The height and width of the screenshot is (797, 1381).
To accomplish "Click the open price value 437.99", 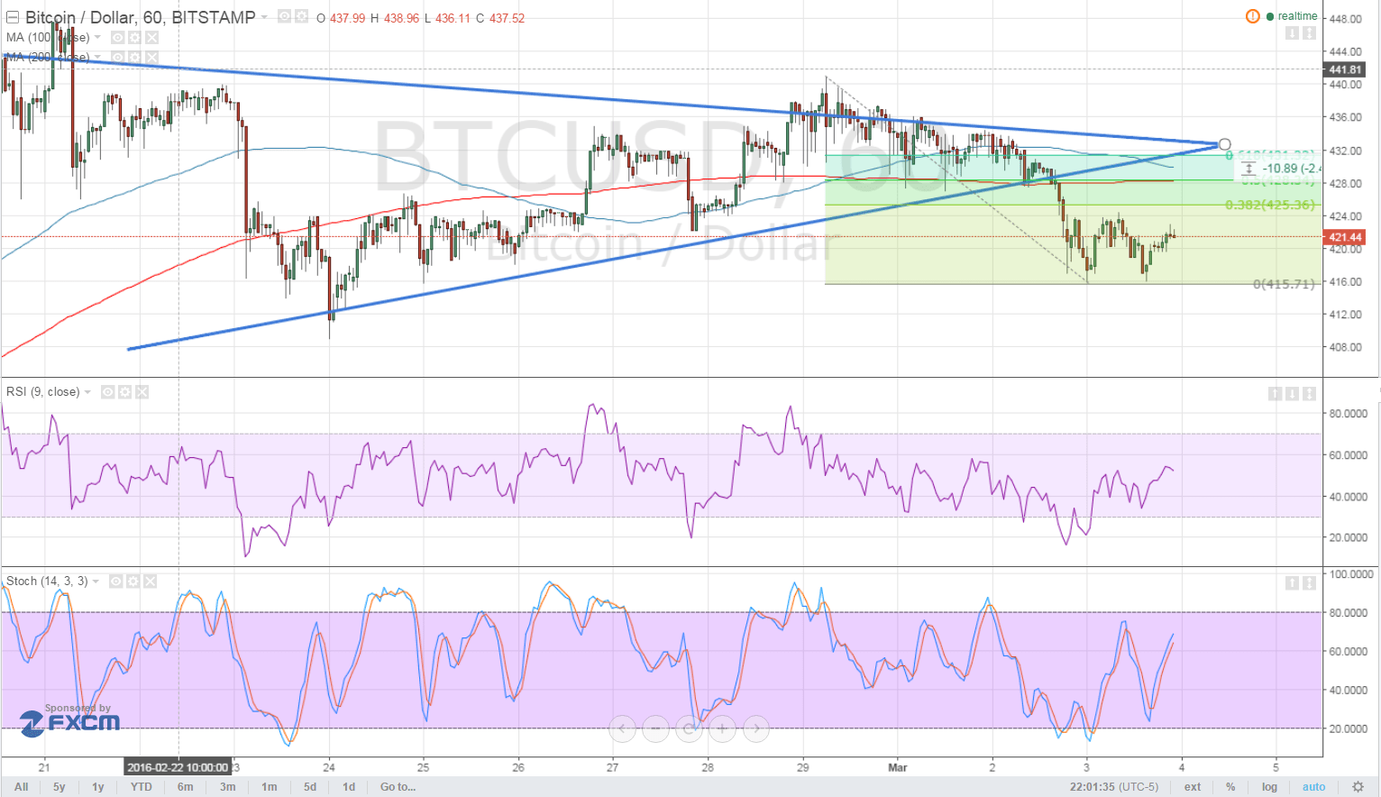I will click(347, 18).
